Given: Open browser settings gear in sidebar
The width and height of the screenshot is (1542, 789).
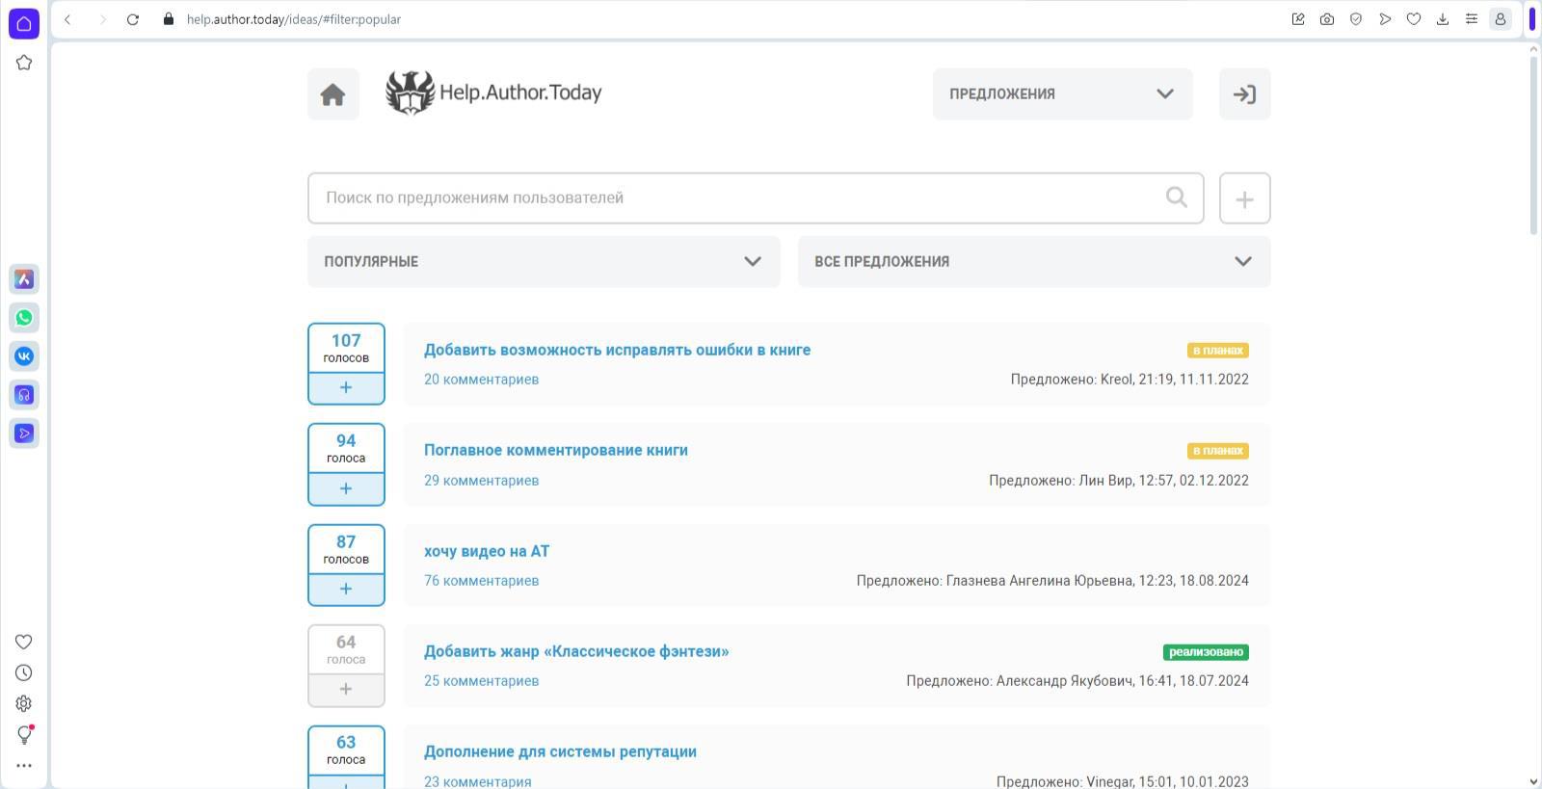Looking at the screenshot, I should tap(24, 704).
